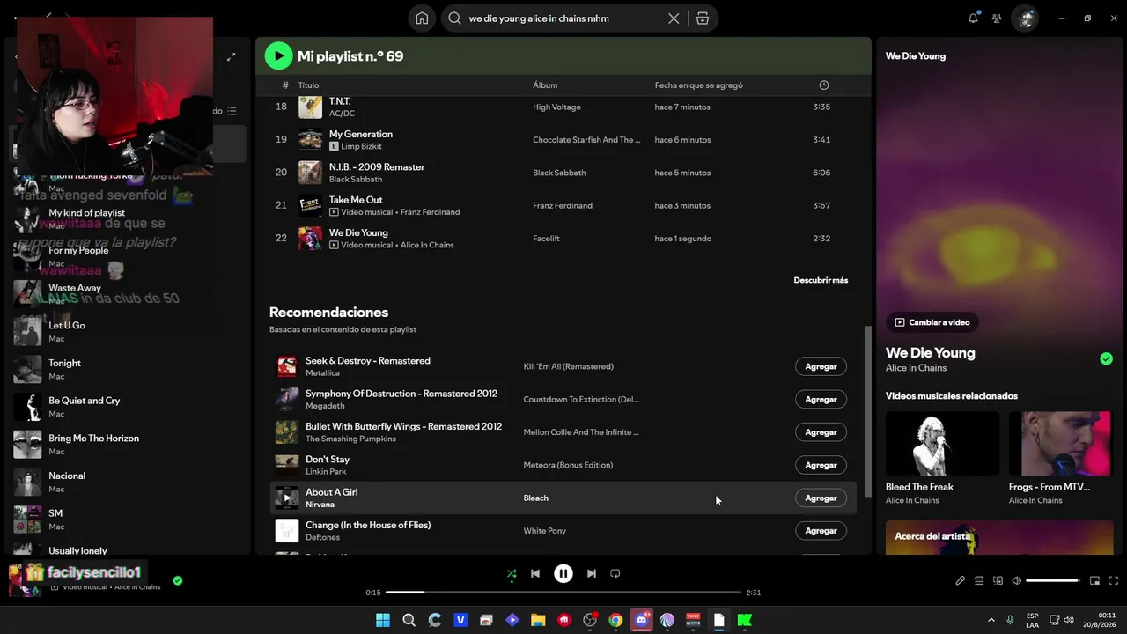Open the Limp Bizkit artist link
The width and height of the screenshot is (1127, 634).
pyautogui.click(x=361, y=146)
